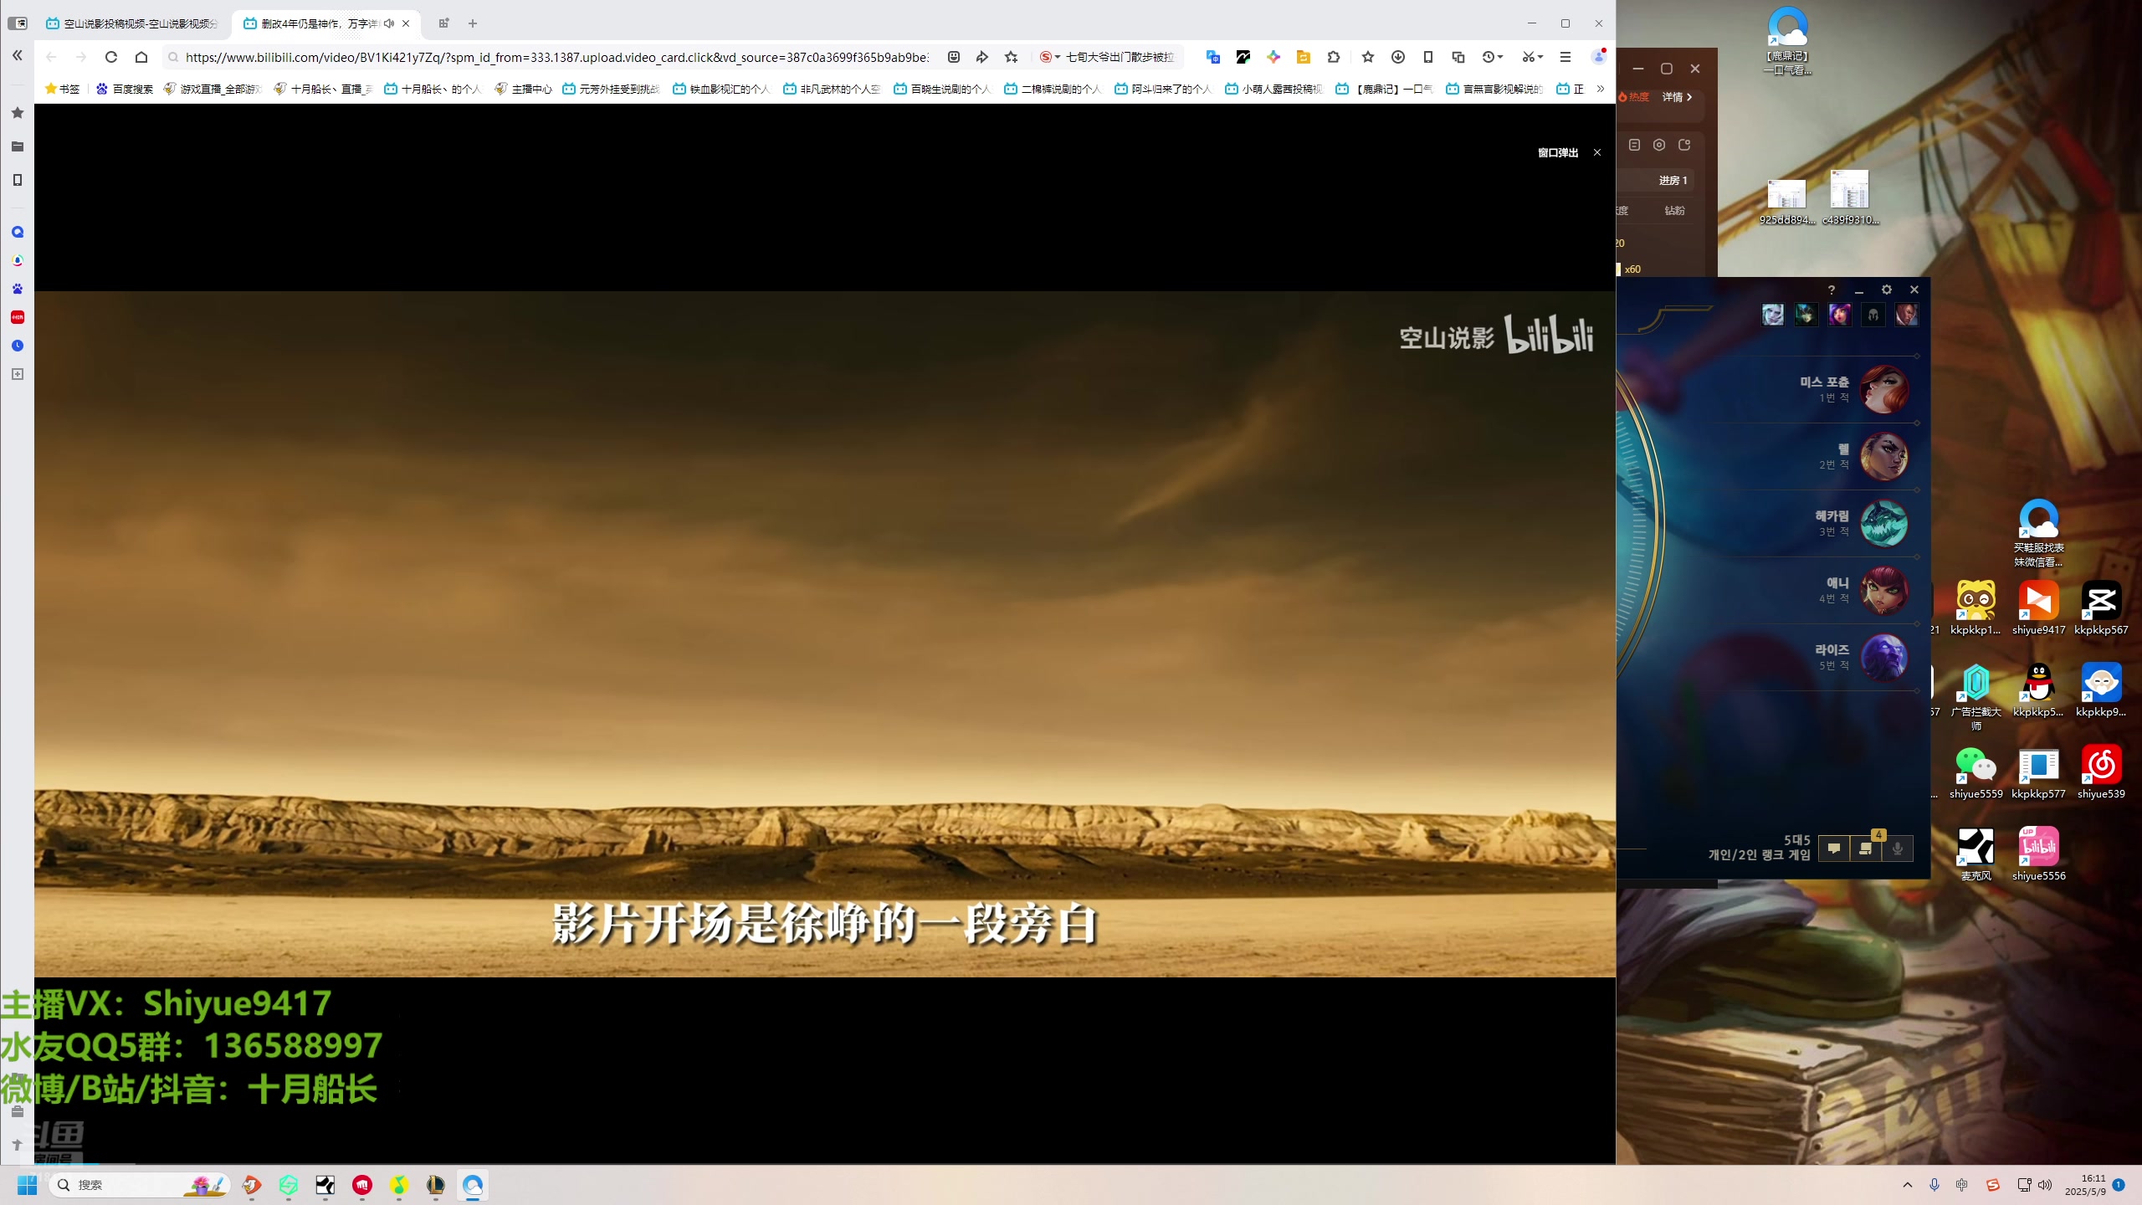The image size is (2142, 1205).
Task: Open the 广告拦截大师 desktop shortcut
Action: [x=1976, y=696]
